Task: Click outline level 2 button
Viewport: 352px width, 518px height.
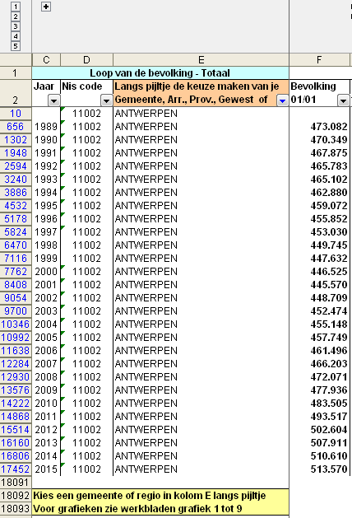Action: (15, 16)
